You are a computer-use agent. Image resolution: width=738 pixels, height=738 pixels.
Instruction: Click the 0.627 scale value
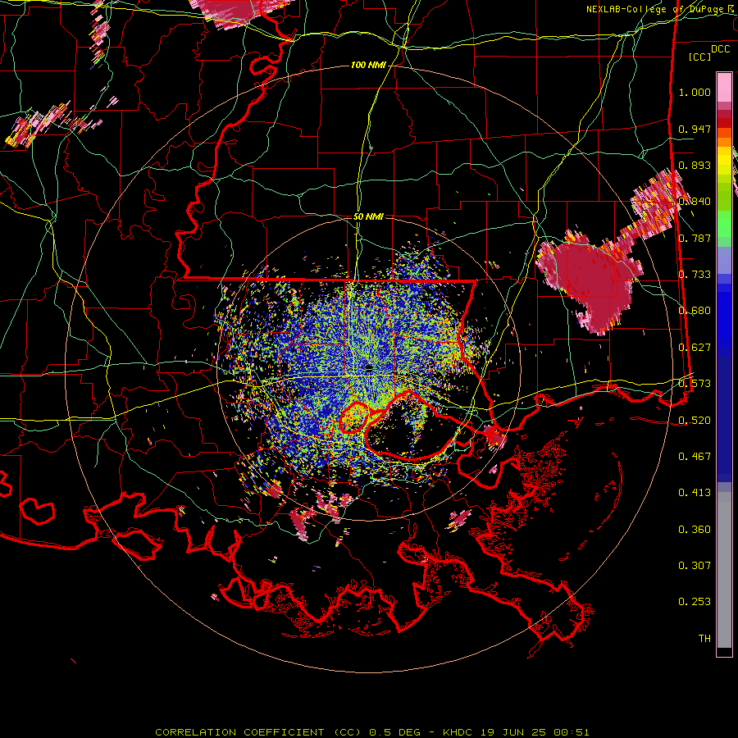(x=695, y=348)
